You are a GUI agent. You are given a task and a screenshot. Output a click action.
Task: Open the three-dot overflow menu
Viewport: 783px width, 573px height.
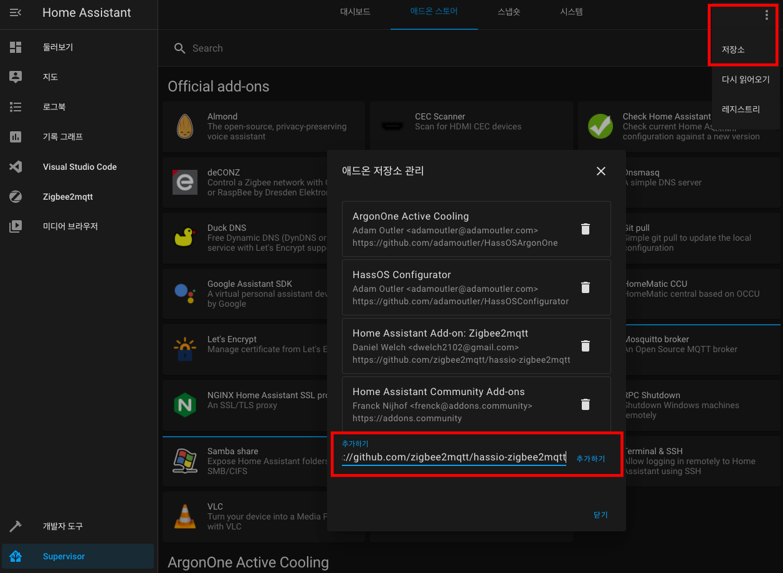(x=767, y=15)
